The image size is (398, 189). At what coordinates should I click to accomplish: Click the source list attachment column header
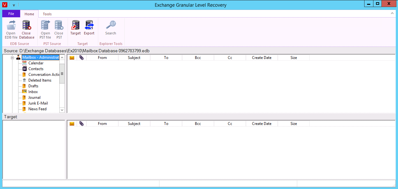click(x=82, y=58)
